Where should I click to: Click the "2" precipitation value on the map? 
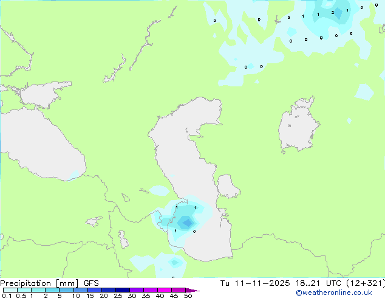[x=333, y=13]
